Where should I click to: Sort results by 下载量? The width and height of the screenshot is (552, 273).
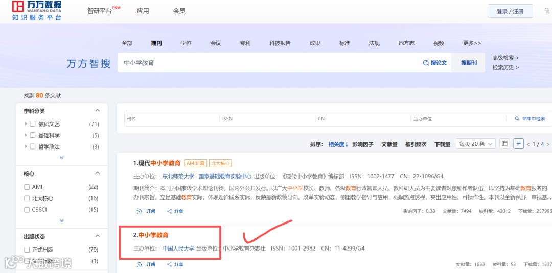click(x=442, y=144)
